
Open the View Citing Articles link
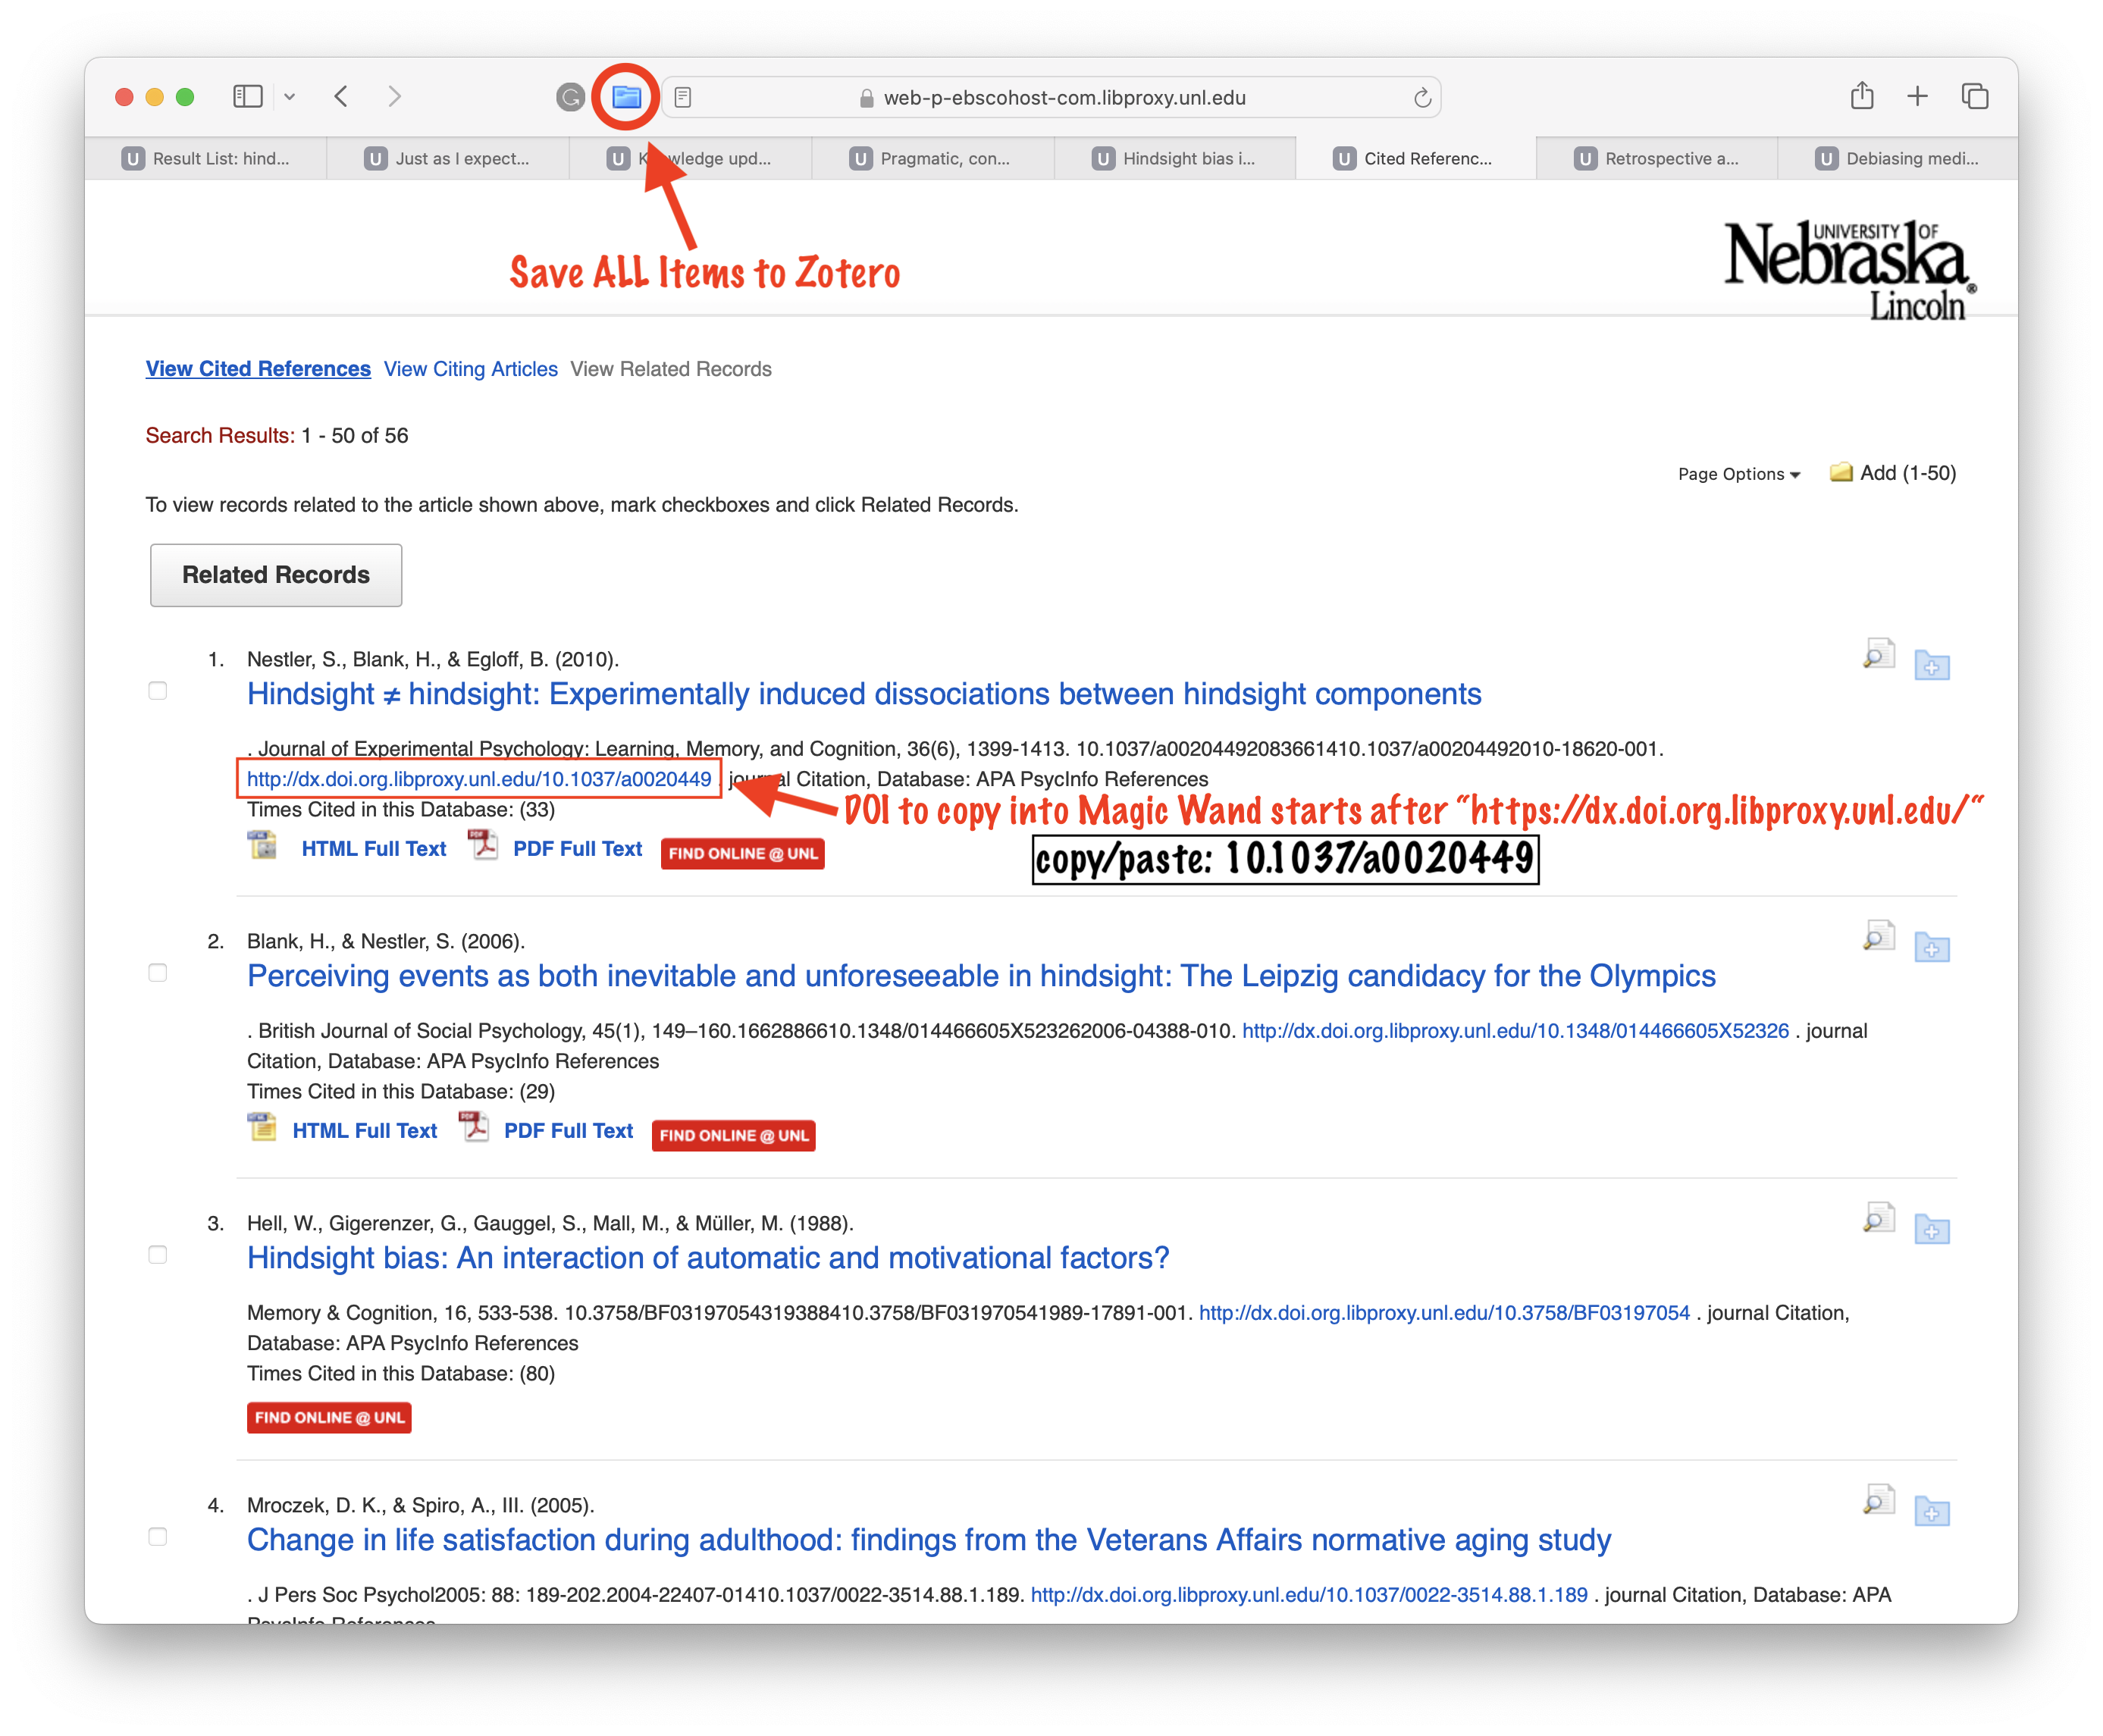[470, 369]
